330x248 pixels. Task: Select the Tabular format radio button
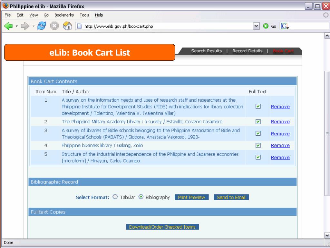(x=115, y=197)
